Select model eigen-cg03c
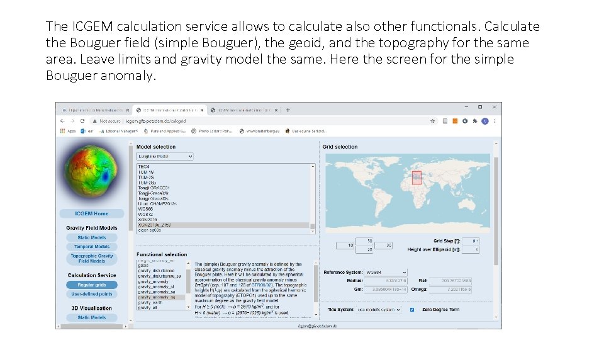Image resolution: width=604 pixels, height=340 pixels. [150, 230]
